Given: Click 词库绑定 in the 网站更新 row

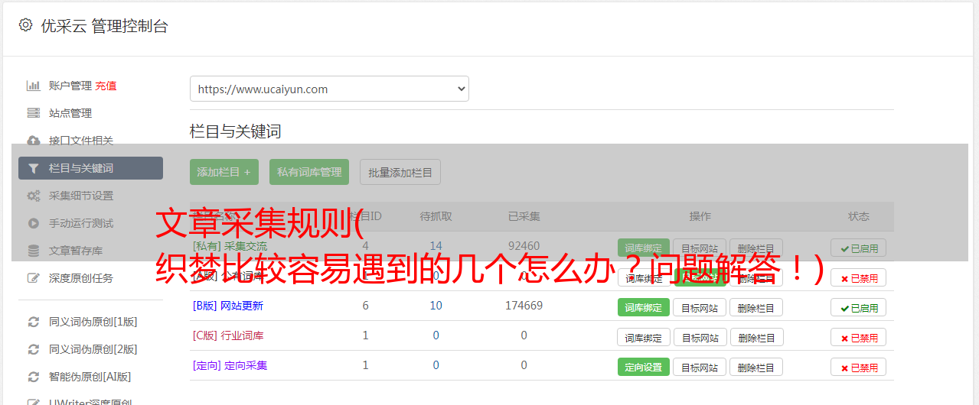Looking at the screenshot, I should pyautogui.click(x=644, y=307).
